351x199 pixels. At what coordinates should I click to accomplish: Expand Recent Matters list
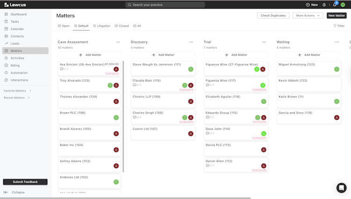29,98
